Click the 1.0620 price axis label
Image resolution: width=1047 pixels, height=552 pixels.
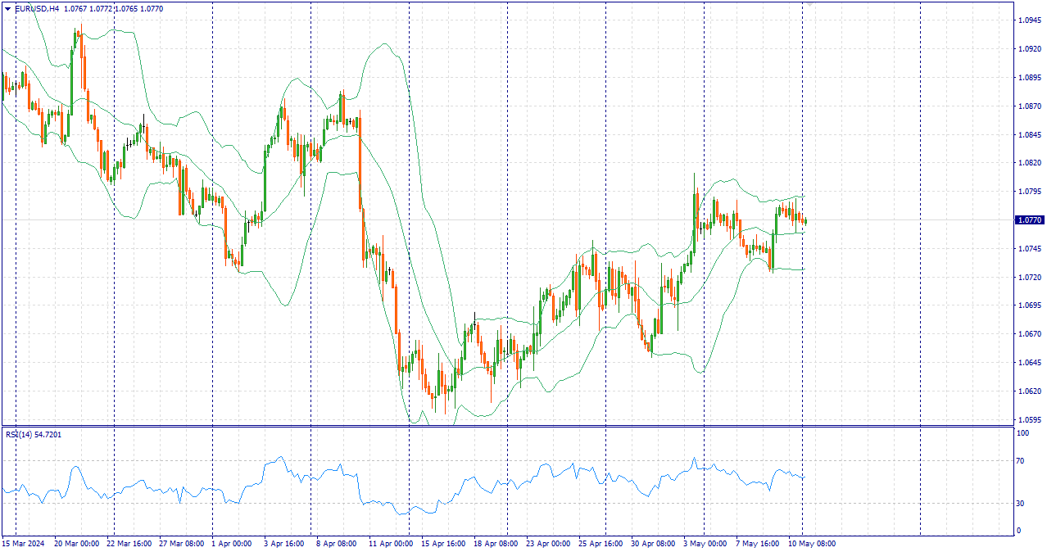tap(1029, 391)
